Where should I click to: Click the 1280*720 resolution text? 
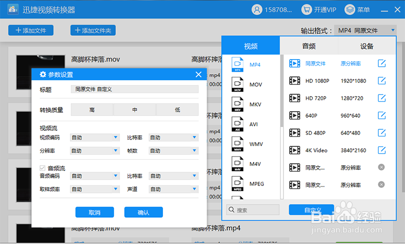pos(352,98)
